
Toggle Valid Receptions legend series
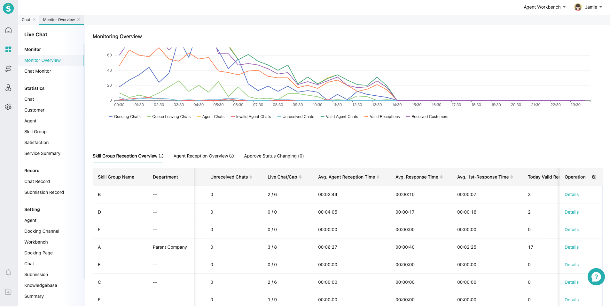point(382,117)
